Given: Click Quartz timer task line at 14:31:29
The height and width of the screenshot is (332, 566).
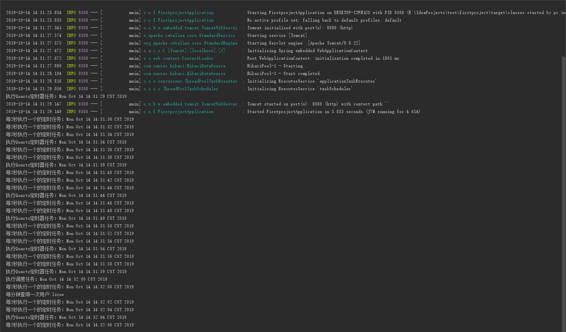Looking at the screenshot, I should [66, 97].
